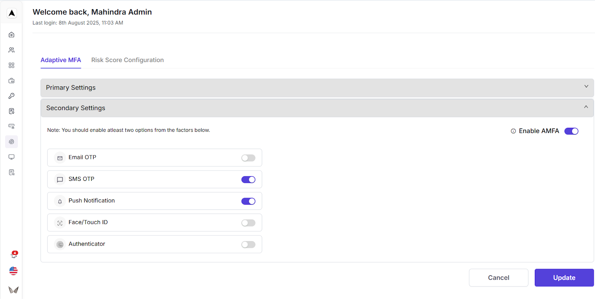
Task: Turn off the Push Notification toggle
Action: tap(248, 201)
